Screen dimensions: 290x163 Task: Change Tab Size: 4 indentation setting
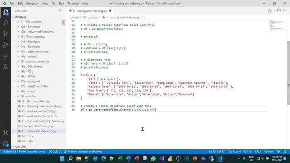tap(234, 152)
